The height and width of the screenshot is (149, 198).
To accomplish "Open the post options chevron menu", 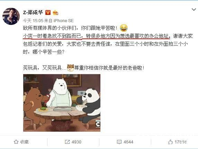I will click(x=194, y=9).
